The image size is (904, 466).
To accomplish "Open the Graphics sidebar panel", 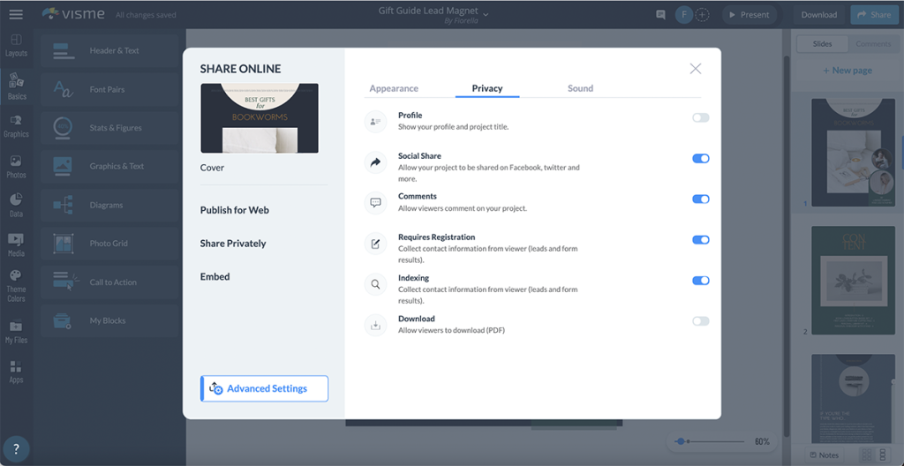I will click(16, 124).
